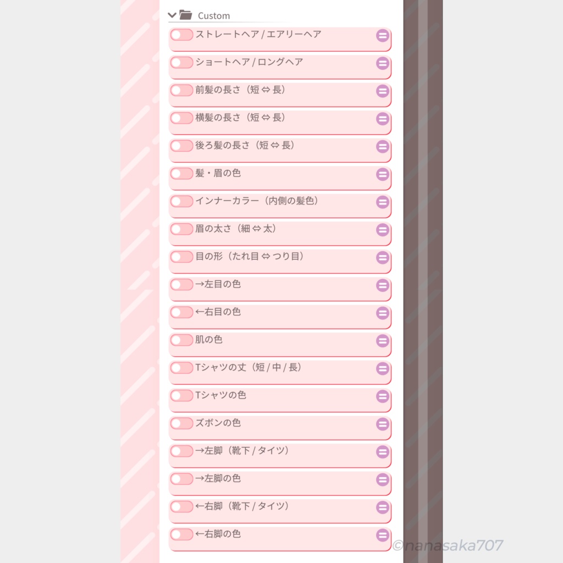Click the reorder handle on the 髪・眉の色 row
Image resolution: width=563 pixels, height=563 pixels.
pyautogui.click(x=382, y=174)
